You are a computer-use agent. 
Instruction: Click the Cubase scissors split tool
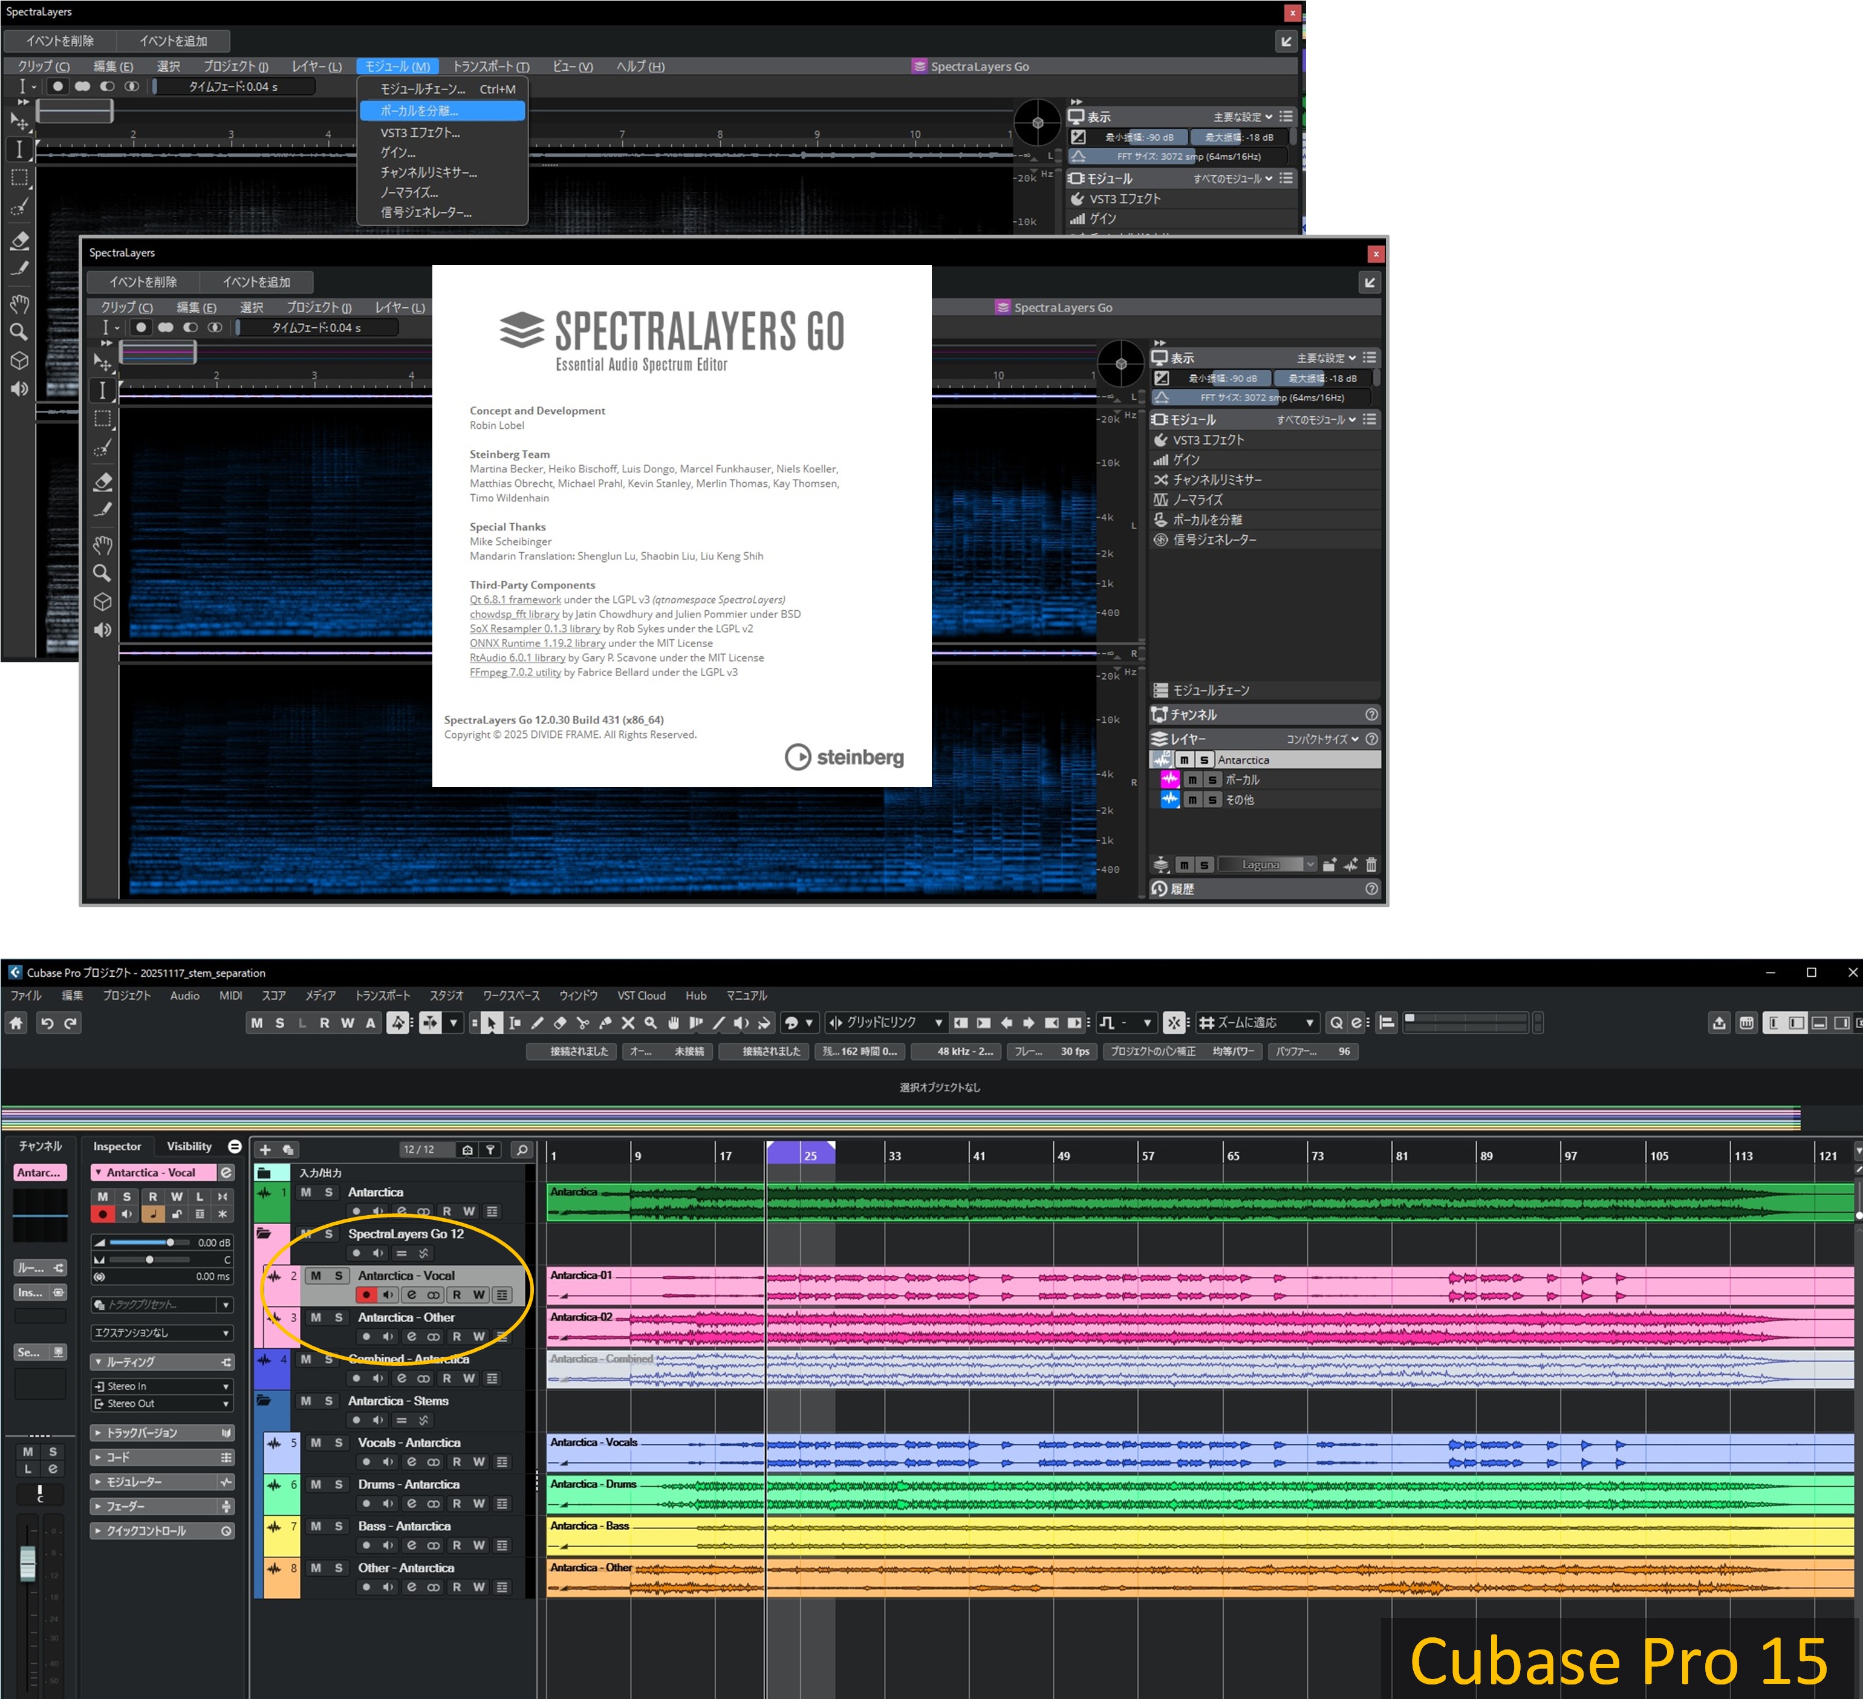[582, 1022]
